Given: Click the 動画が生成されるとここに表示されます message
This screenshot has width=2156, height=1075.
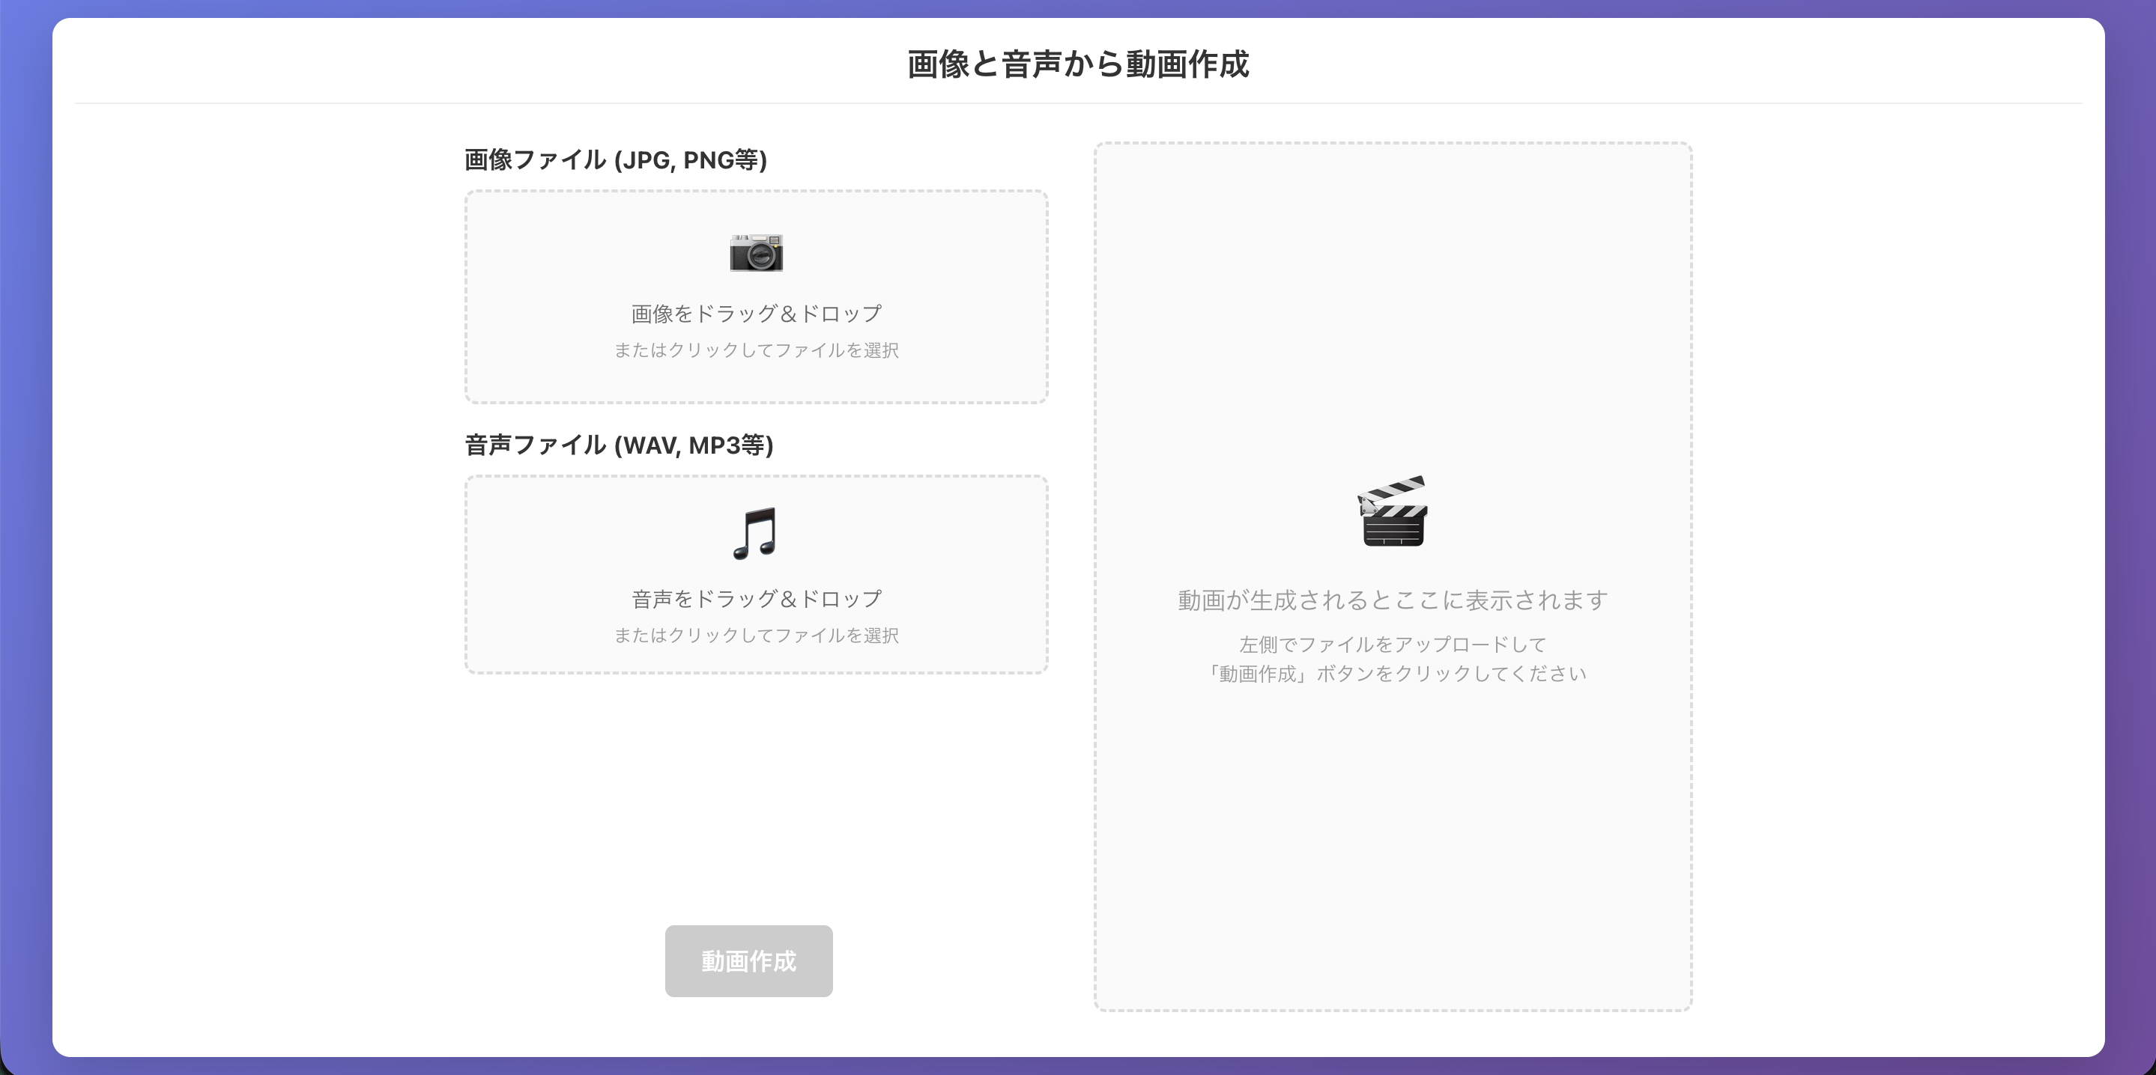Looking at the screenshot, I should tap(1392, 600).
